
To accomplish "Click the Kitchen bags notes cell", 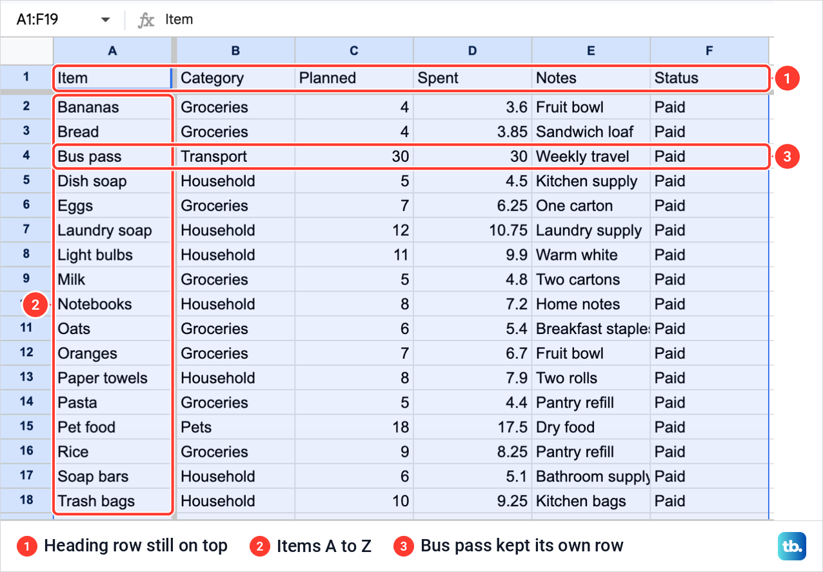I will pyautogui.click(x=591, y=500).
